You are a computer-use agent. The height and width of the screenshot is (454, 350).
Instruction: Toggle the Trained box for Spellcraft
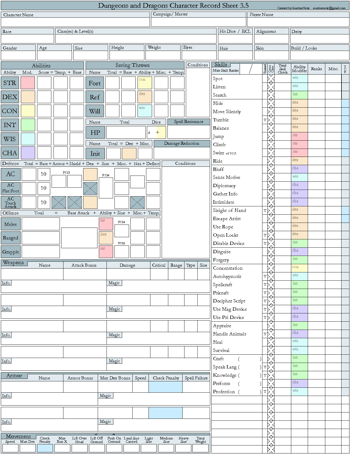pos(265,285)
